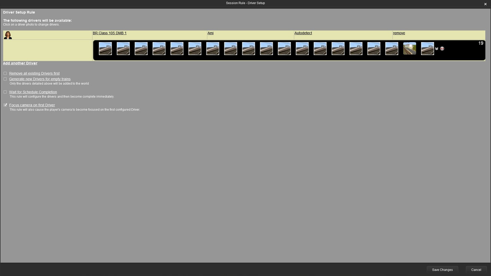The width and height of the screenshot is (491, 276).
Task: Click the Autodetect link
Action: tap(303, 33)
